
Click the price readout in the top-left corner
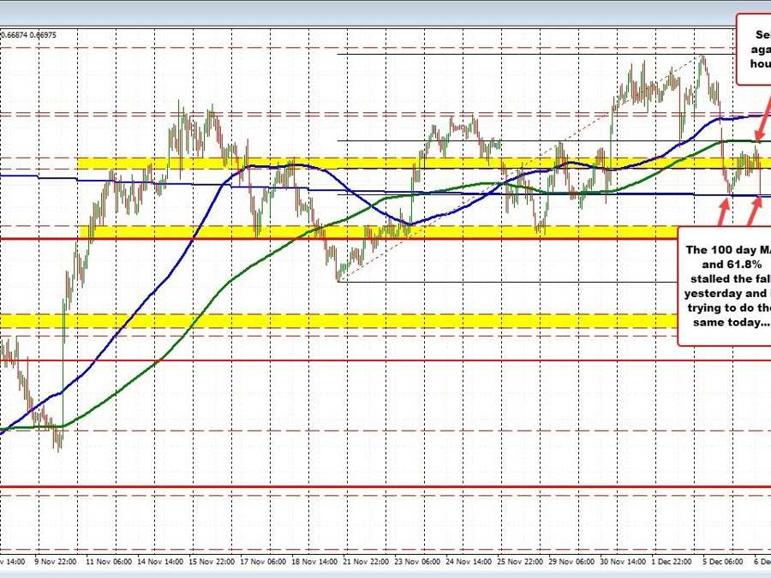(30, 35)
